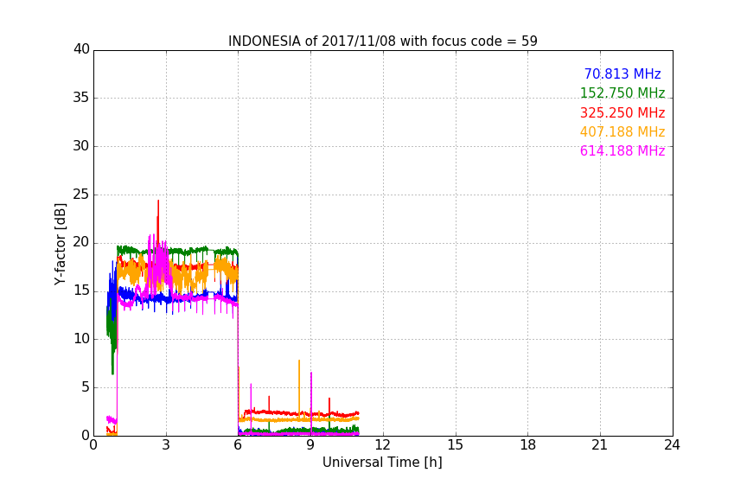The image size is (747, 498).
Task: Click the x-axis tick label 21
Action: pos(600,445)
